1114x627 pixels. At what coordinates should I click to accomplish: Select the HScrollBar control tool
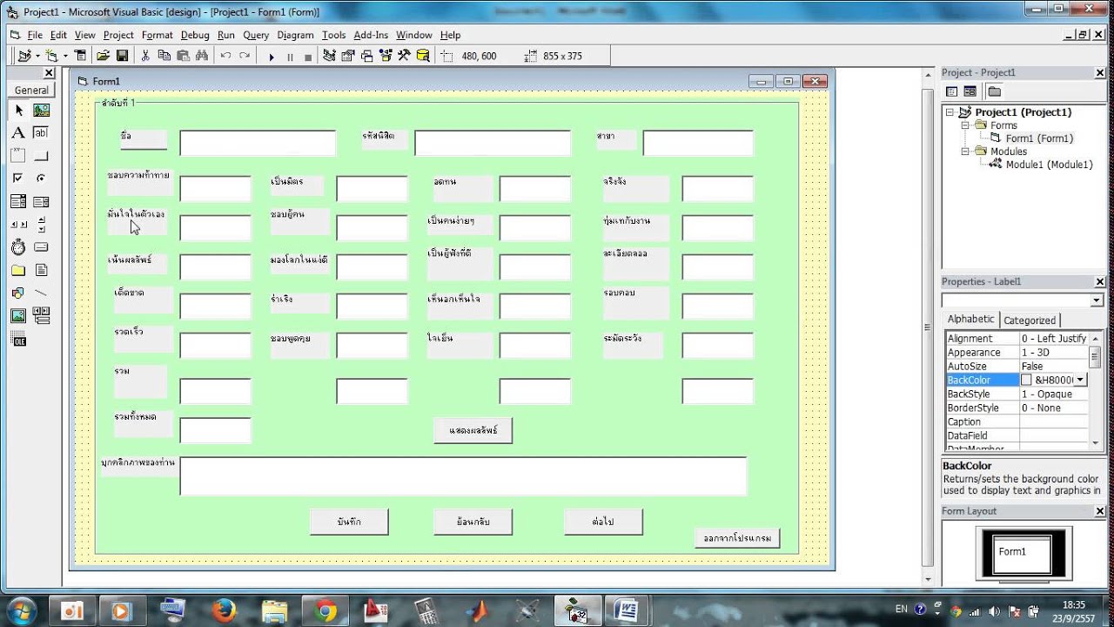[18, 224]
